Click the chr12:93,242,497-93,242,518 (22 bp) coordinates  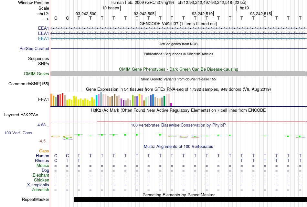coord(212,3)
